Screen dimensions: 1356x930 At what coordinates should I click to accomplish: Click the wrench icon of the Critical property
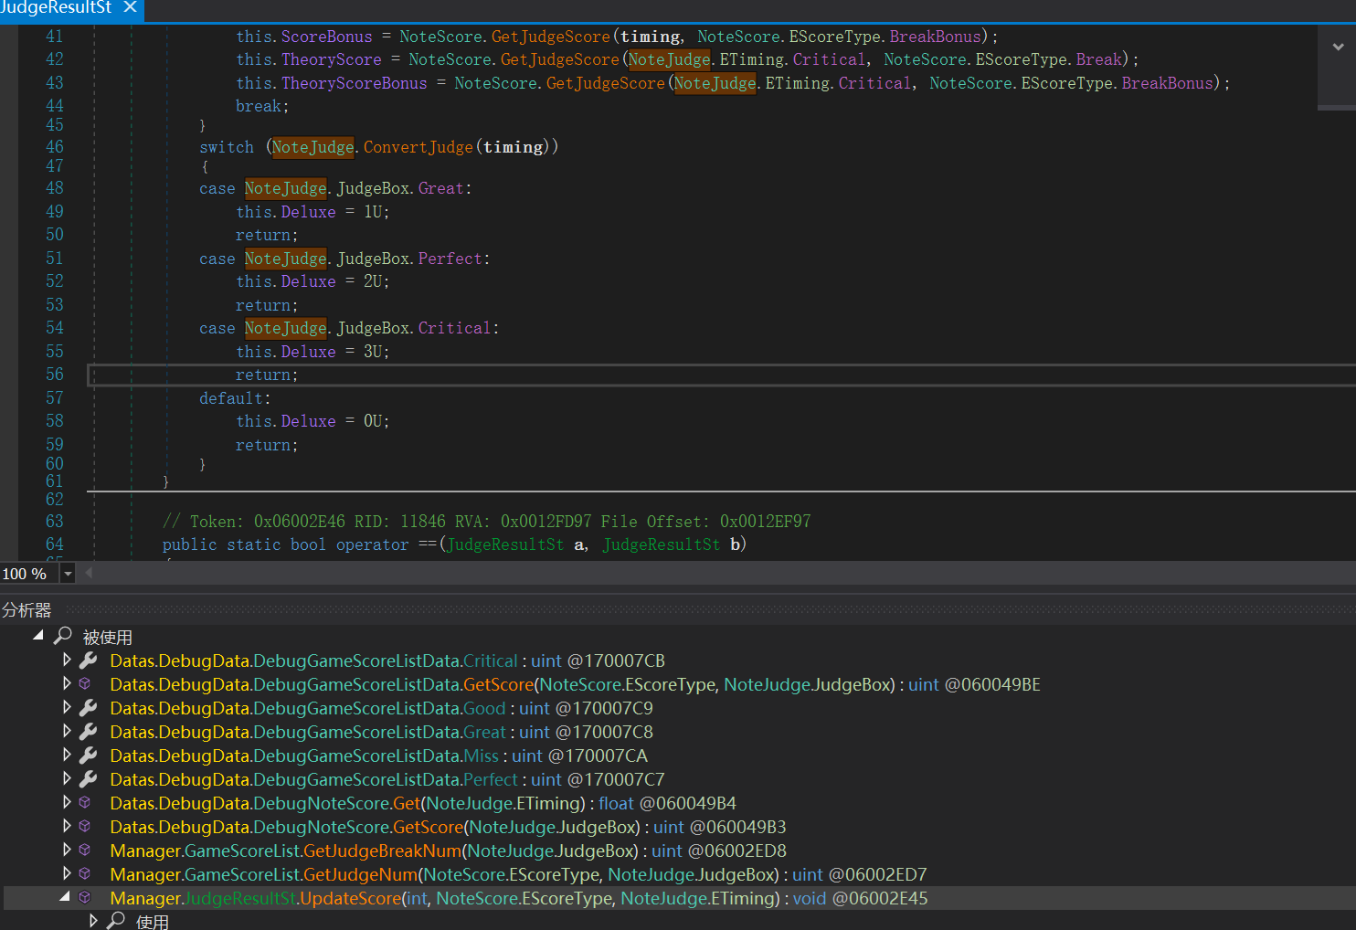tap(88, 660)
